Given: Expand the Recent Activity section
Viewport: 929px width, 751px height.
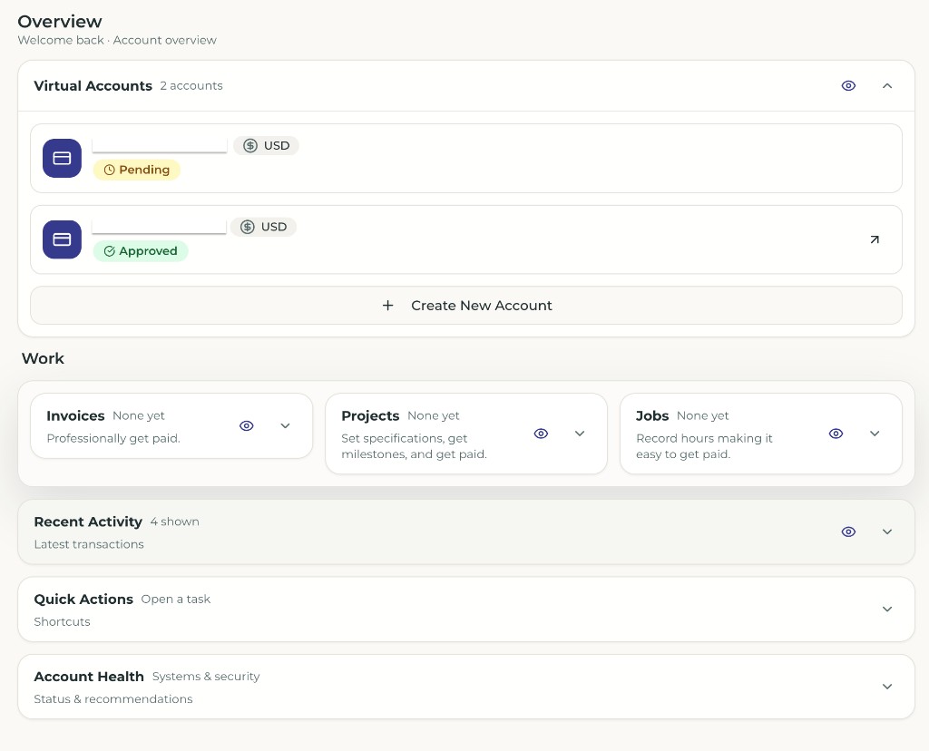Looking at the screenshot, I should 887,532.
